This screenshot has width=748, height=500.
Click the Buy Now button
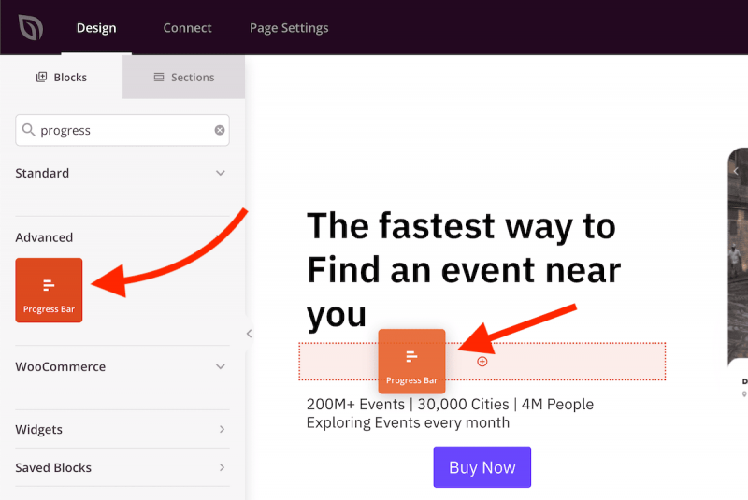[482, 467]
